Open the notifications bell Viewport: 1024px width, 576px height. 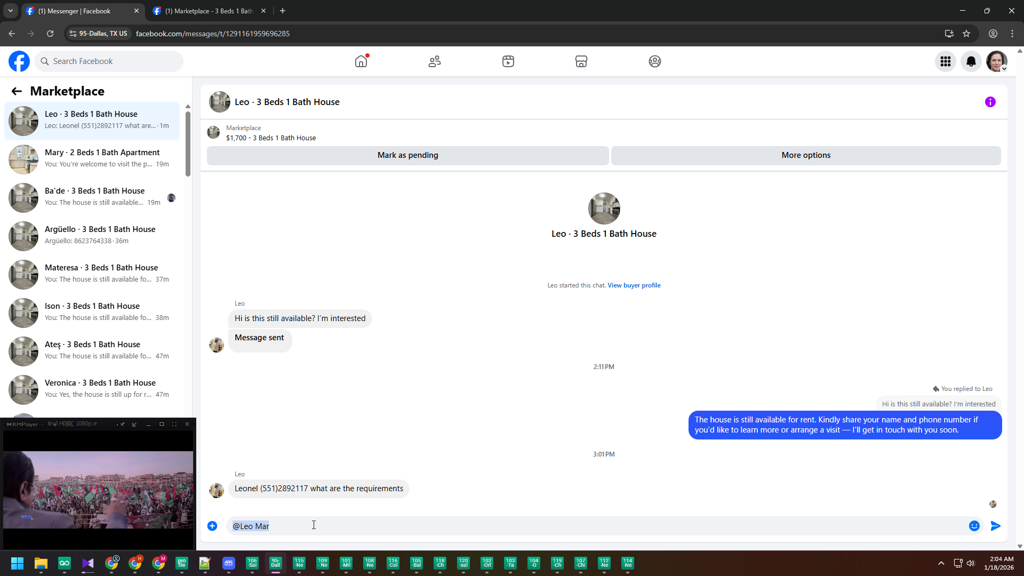pos(971,61)
